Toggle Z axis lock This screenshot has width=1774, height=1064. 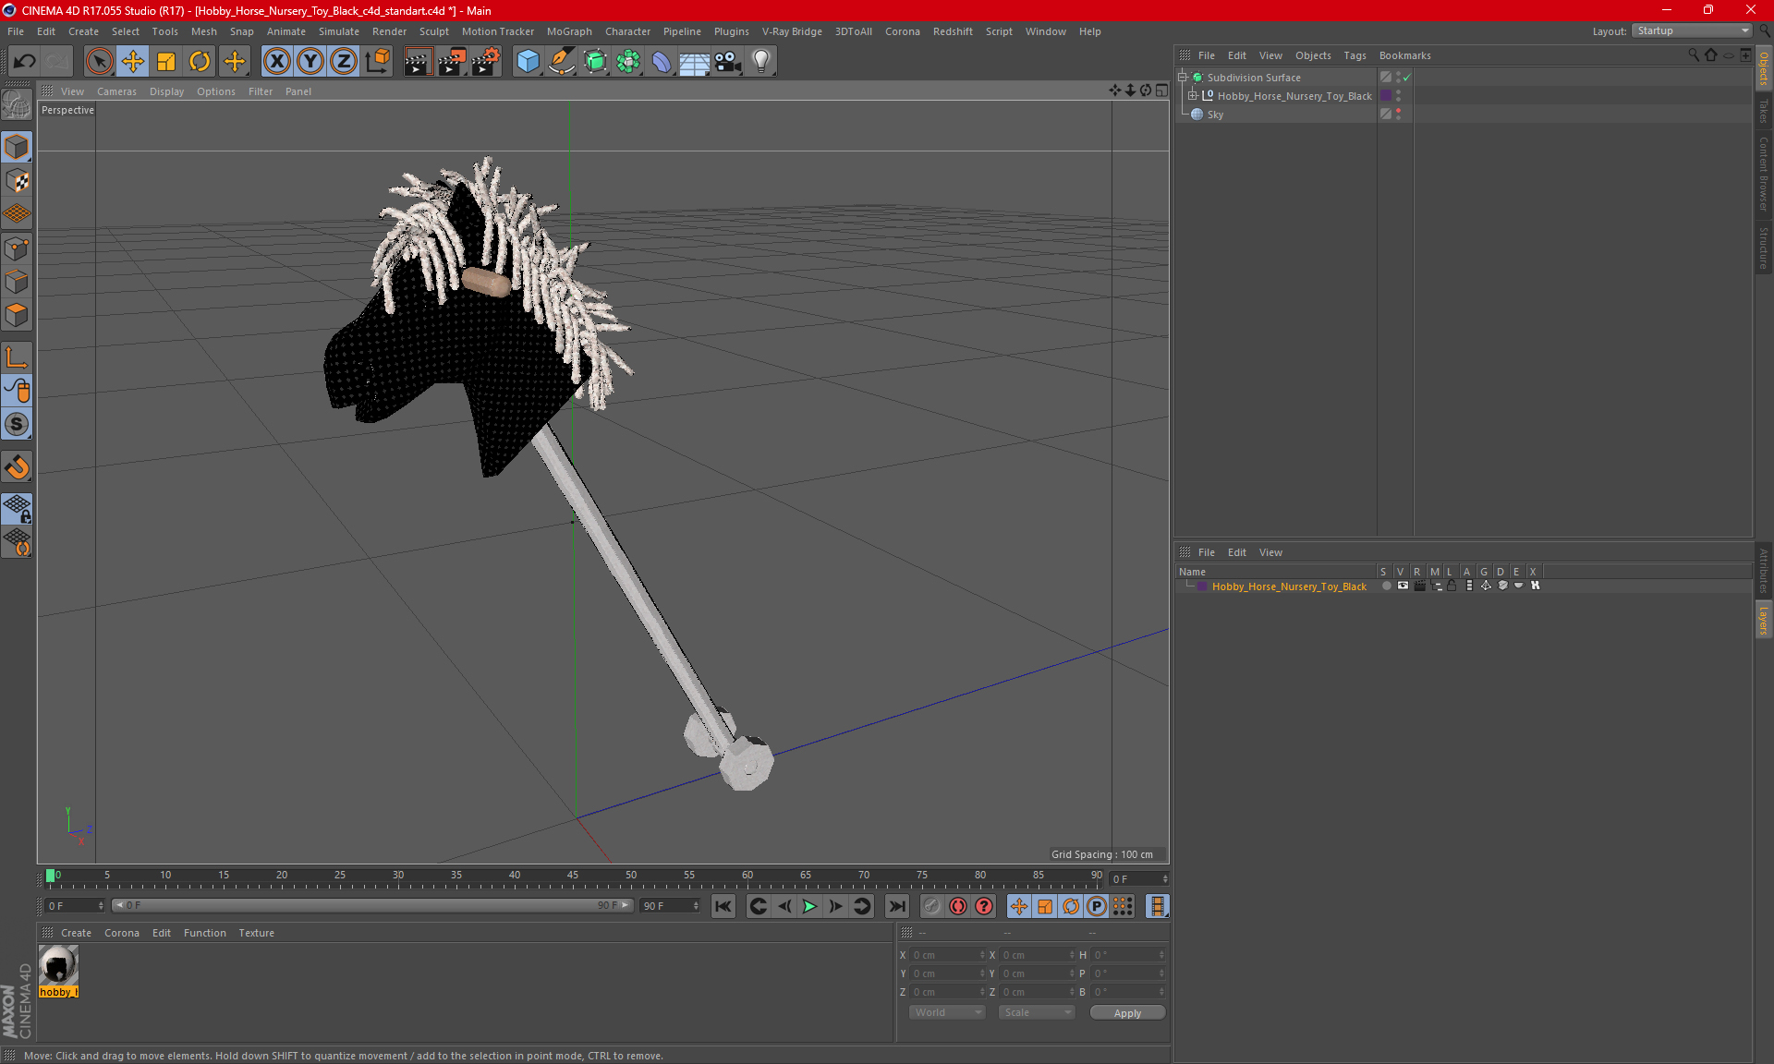[x=344, y=61]
